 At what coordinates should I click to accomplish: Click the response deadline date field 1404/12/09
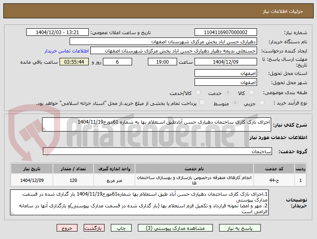coord(226,62)
